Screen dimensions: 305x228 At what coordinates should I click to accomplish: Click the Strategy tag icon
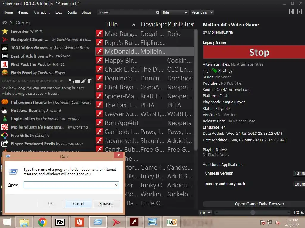pyautogui.click(x=214, y=71)
